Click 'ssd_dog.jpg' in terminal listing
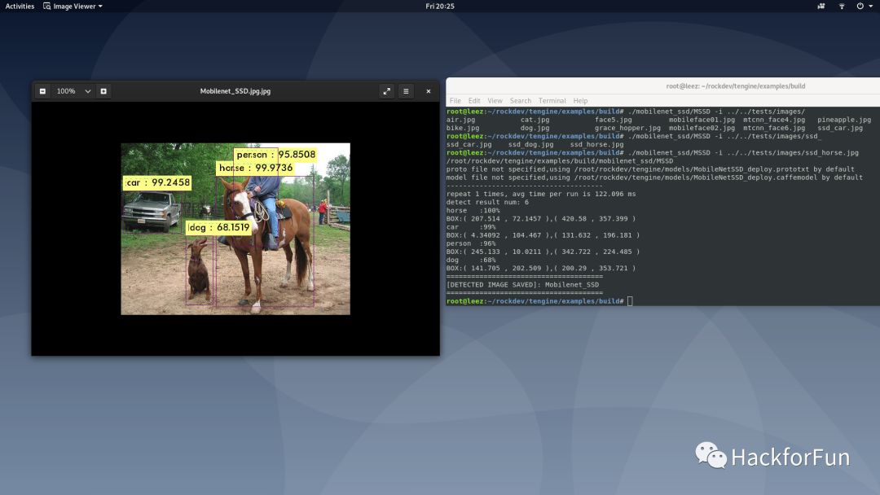This screenshot has height=495, width=880. pos(530,144)
